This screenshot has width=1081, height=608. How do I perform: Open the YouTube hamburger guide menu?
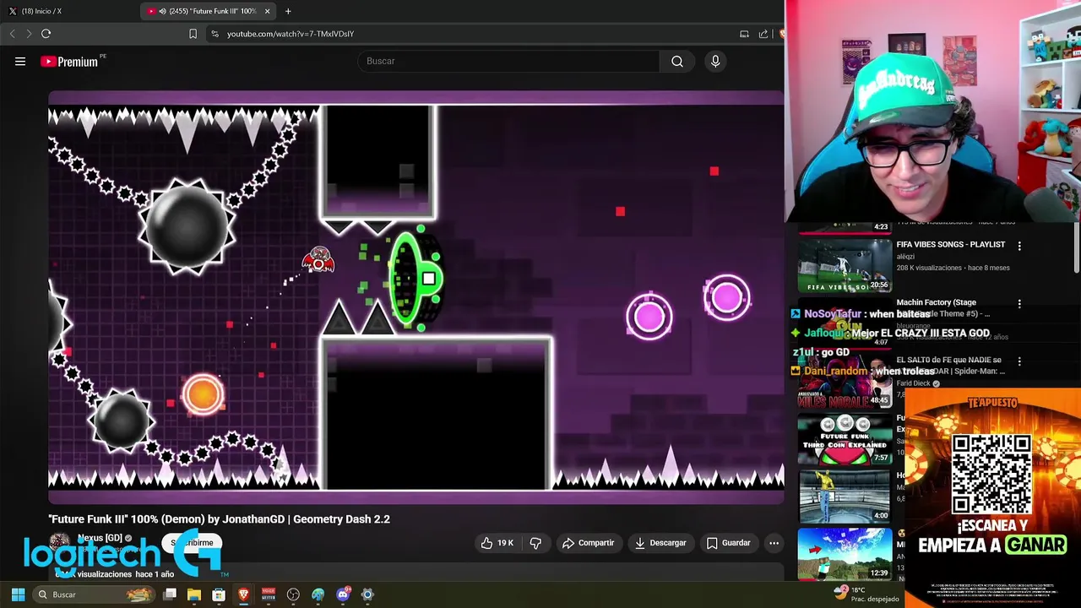[20, 61]
